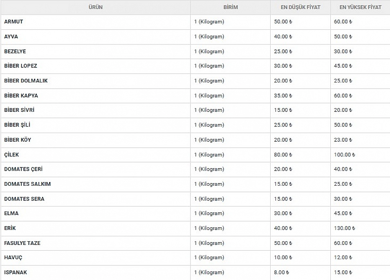The height and width of the screenshot is (280, 390).
Task: Click the EN YÜKSEK FİYAT column header
Action: click(360, 7)
